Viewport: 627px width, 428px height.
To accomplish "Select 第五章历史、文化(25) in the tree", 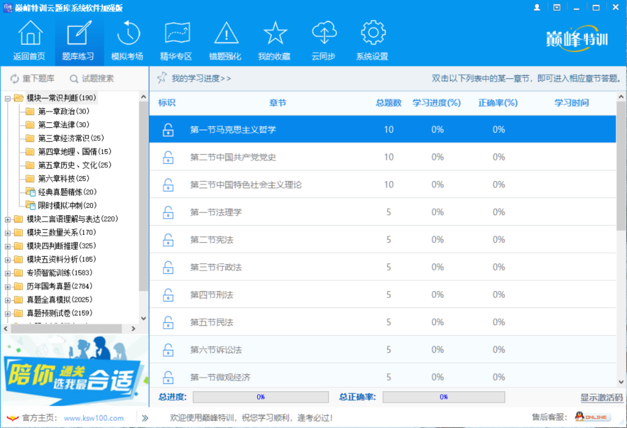I will 74,165.
